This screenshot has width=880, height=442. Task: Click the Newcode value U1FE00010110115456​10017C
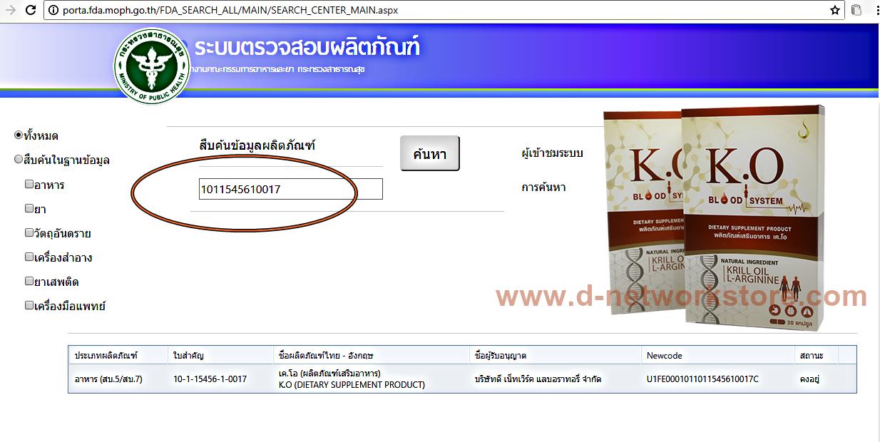coord(702,379)
